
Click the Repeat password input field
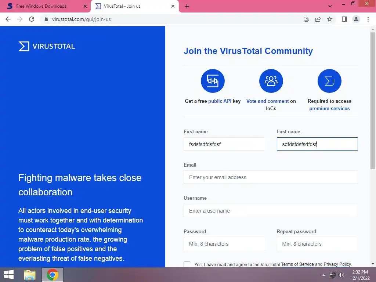(x=317, y=244)
